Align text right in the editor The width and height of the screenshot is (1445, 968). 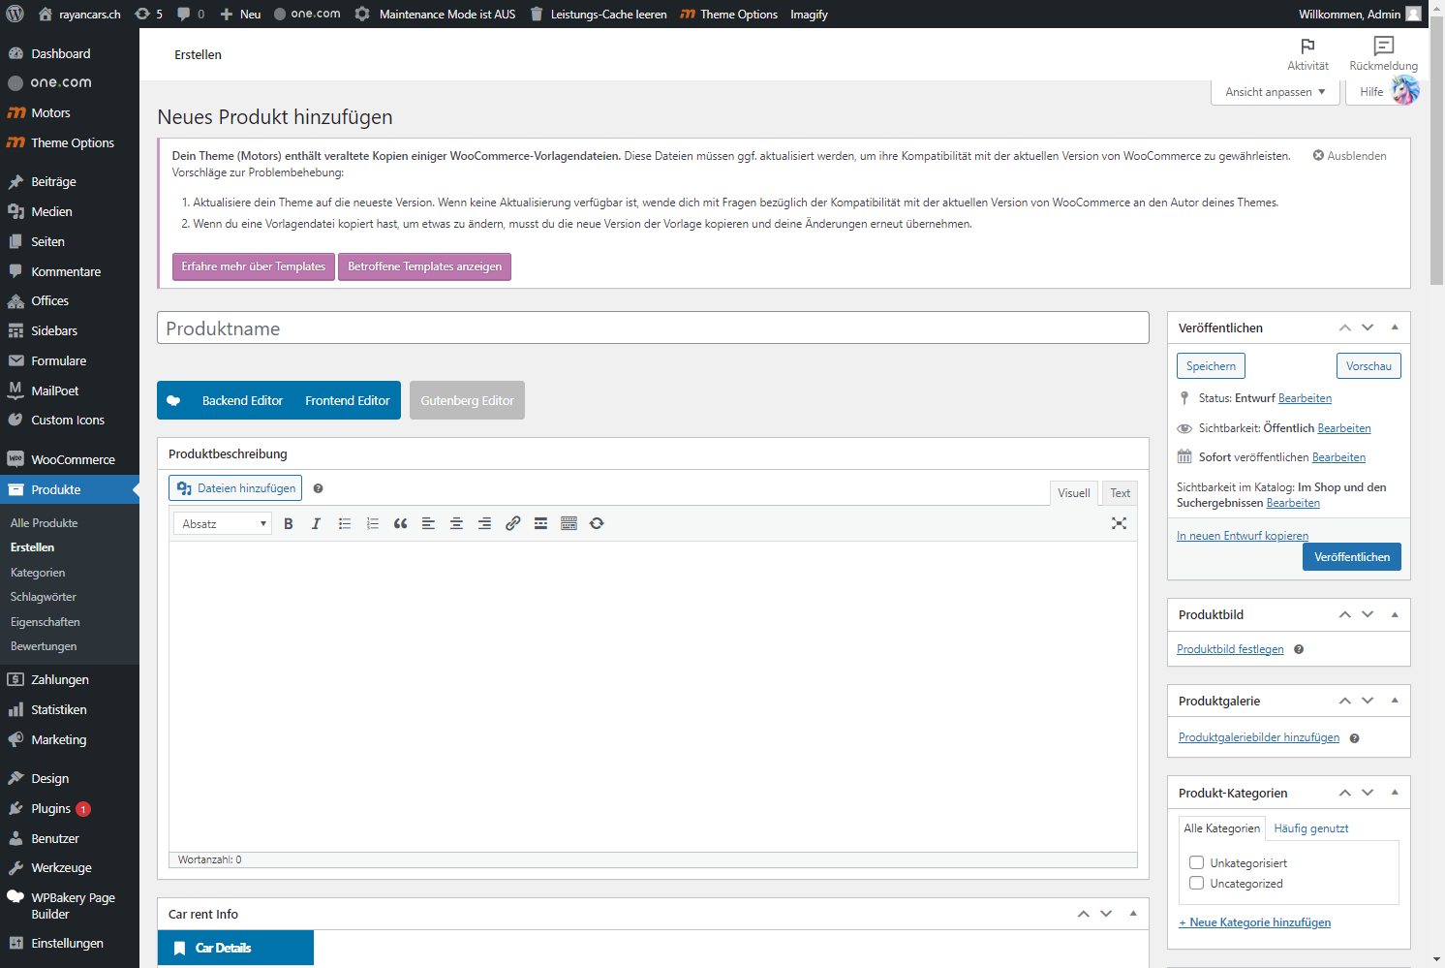click(x=484, y=523)
